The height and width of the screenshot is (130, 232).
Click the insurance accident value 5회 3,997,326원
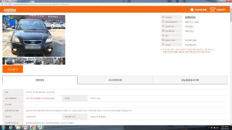[191, 40]
